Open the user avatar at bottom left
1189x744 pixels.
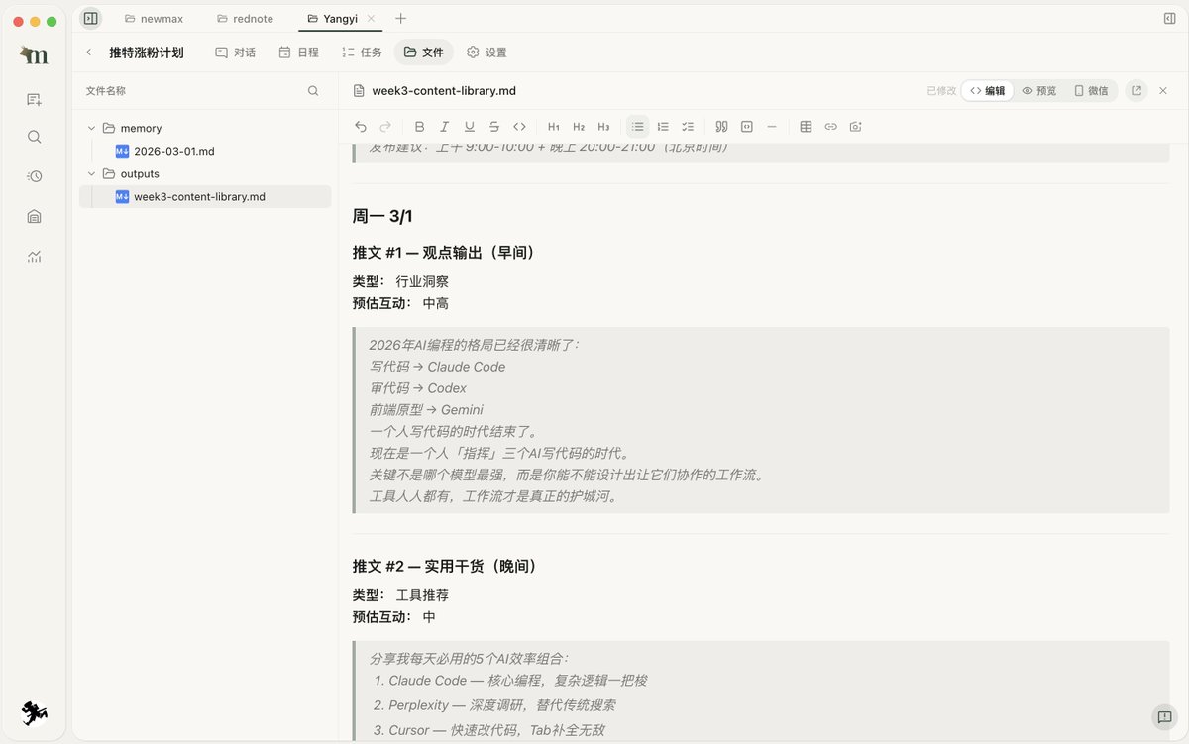point(35,712)
